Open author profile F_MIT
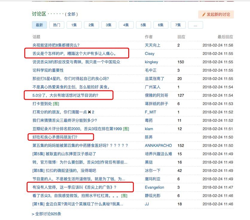Viewport: 250px width, 220px height. [150, 112]
